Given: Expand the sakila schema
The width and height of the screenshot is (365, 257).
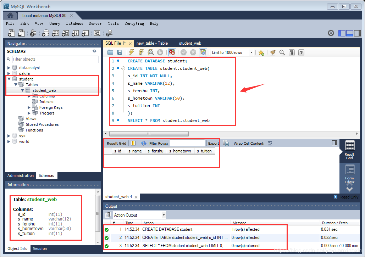Looking at the screenshot, I should click(9, 73).
